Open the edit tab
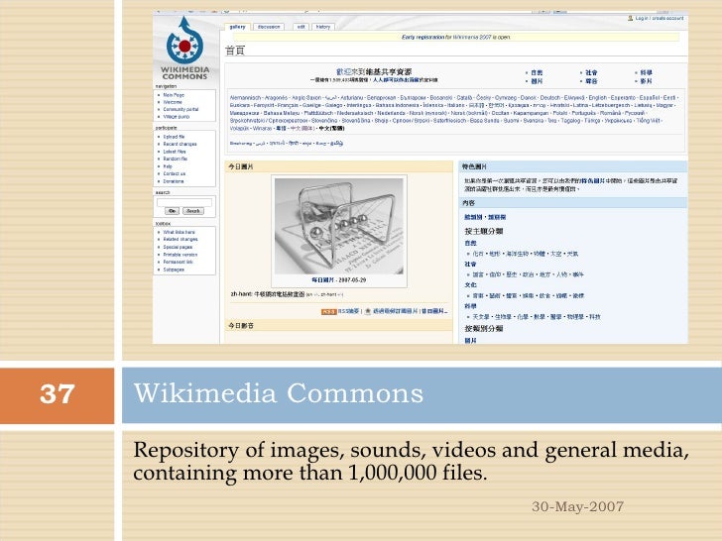This screenshot has height=541, width=722. point(301,27)
